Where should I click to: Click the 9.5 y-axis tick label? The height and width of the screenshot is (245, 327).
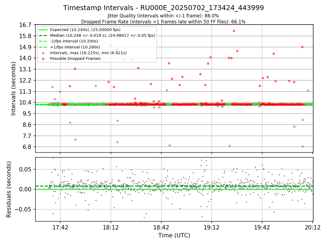pyautogui.click(x=27, y=114)
